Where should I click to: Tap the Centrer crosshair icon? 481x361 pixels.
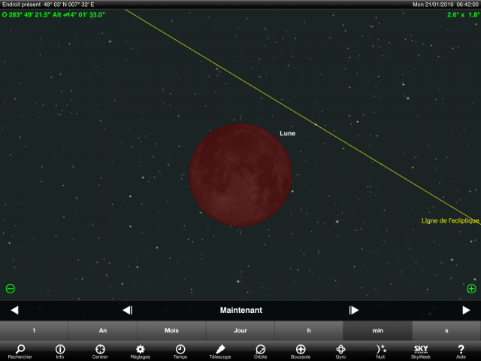point(100,351)
